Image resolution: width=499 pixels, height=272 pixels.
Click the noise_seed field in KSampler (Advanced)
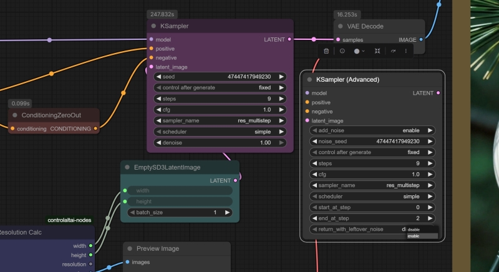pyautogui.click(x=372, y=142)
